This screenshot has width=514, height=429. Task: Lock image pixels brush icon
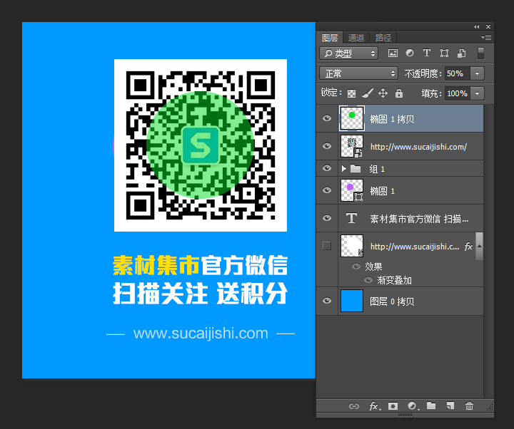pos(368,93)
